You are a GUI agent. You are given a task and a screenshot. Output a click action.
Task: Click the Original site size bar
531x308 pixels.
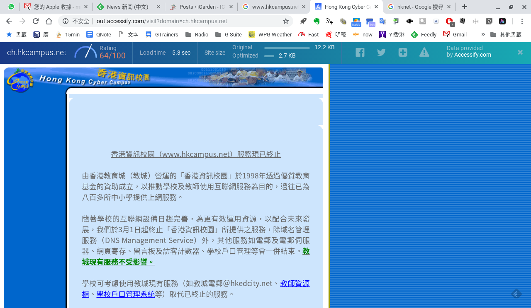287,48
